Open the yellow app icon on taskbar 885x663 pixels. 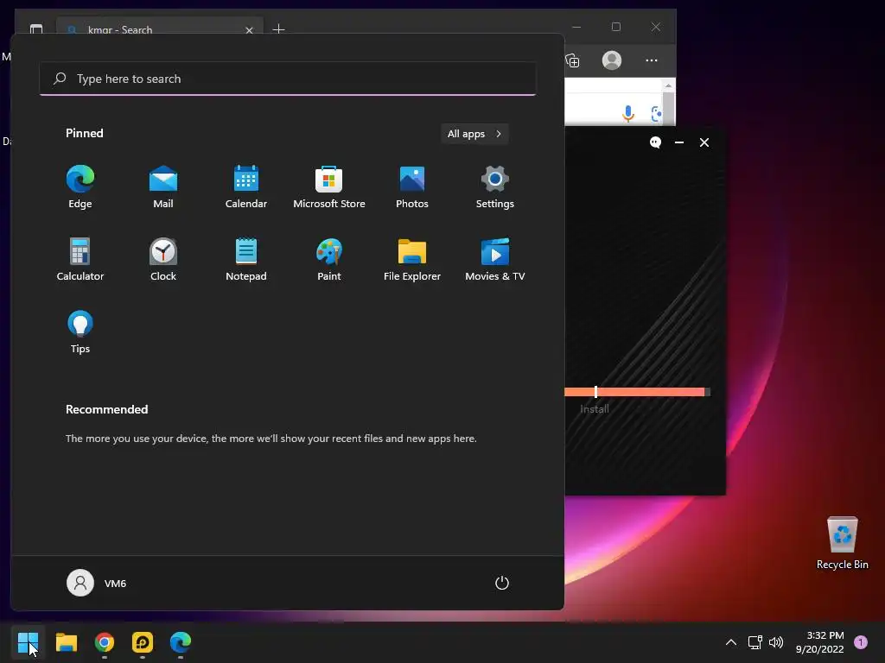click(143, 641)
